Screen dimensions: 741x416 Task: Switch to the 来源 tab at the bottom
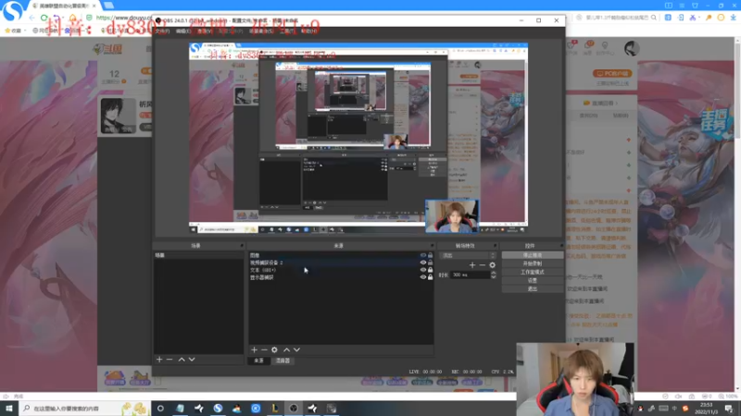(259, 361)
